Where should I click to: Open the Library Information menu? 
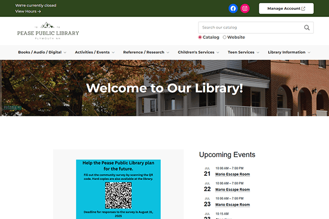[287, 52]
